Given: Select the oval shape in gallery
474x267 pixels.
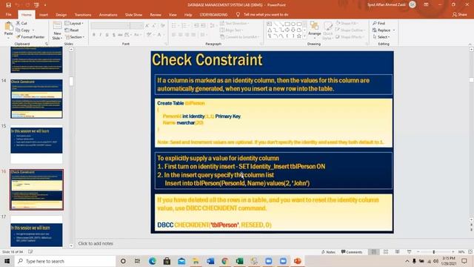Looking at the screenshot, I should click(293, 24).
